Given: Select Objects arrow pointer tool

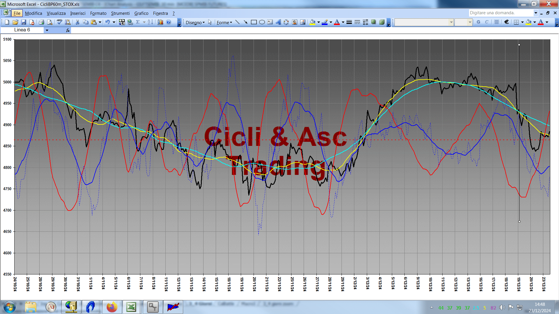Looking at the screenshot, I should [x=210, y=22].
